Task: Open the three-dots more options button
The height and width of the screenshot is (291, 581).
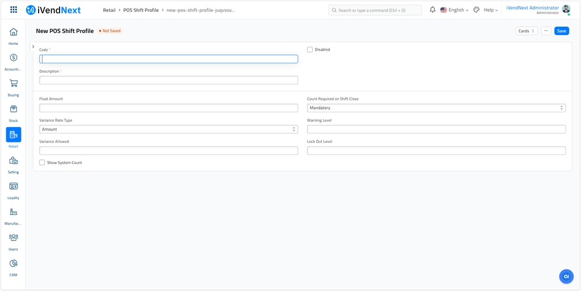Action: (x=546, y=31)
